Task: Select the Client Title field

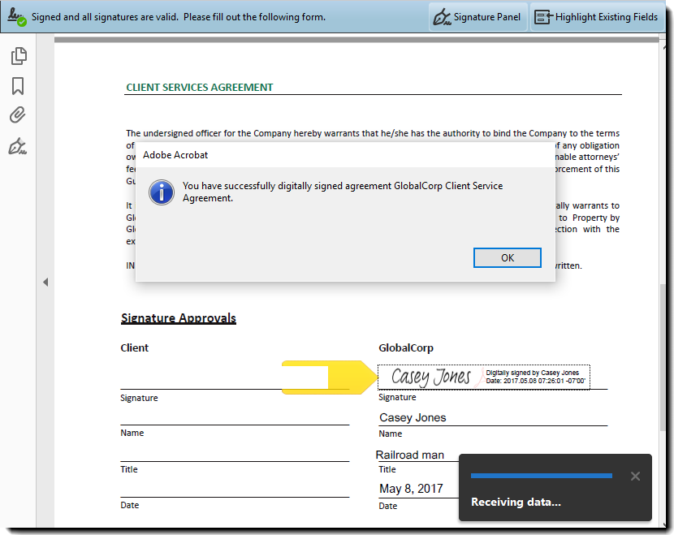Action: 235,453
